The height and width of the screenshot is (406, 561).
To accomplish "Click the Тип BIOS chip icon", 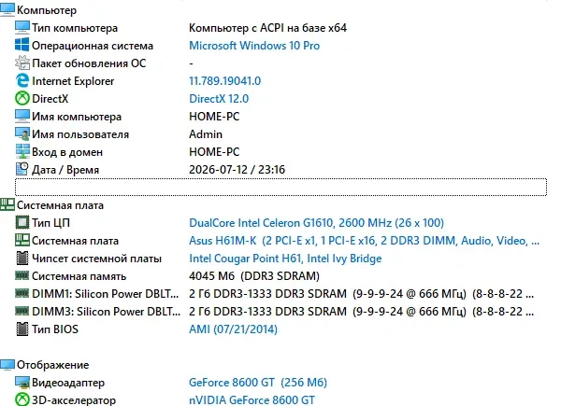I will (22, 329).
